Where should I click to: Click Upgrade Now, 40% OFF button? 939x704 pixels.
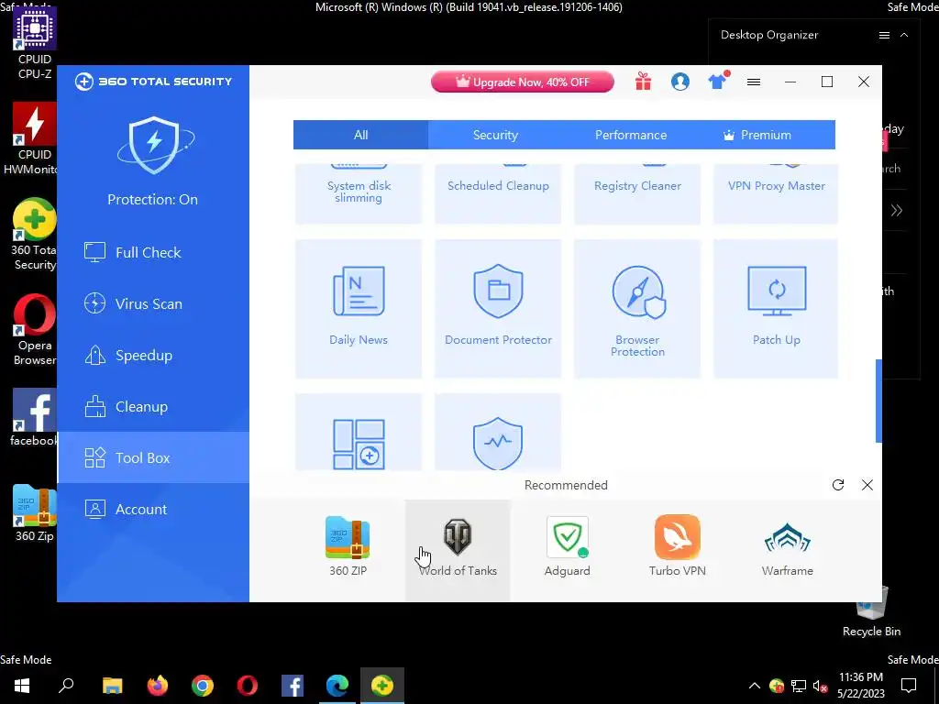tap(522, 82)
